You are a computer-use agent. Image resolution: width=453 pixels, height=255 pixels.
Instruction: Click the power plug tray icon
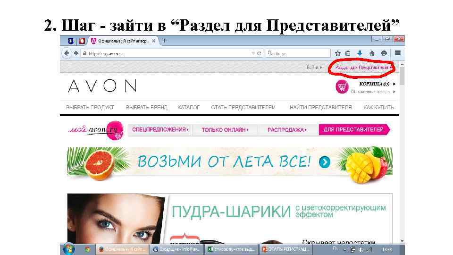[x=352, y=249]
